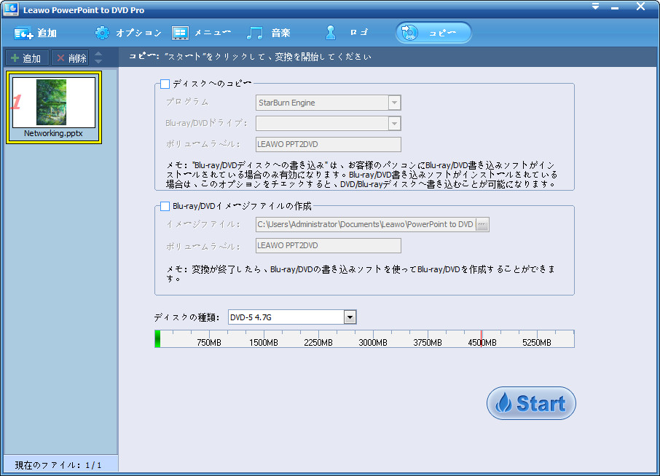Screen dimensions: 660x476
Task: Click the green plus 追加 button
Action: pyautogui.click(x=27, y=58)
